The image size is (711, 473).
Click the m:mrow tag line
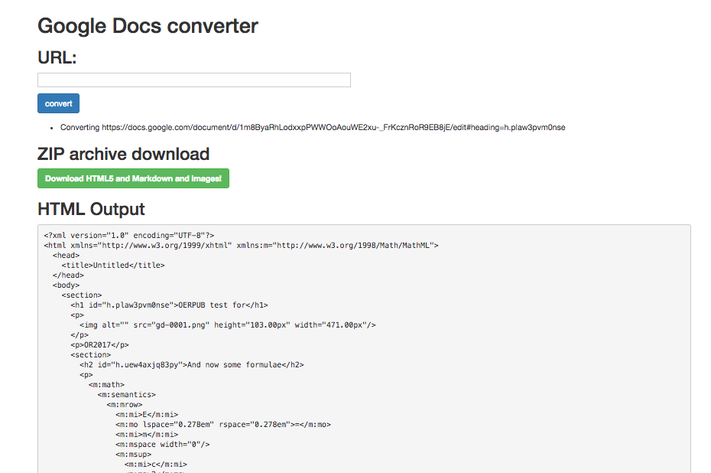tap(125, 405)
